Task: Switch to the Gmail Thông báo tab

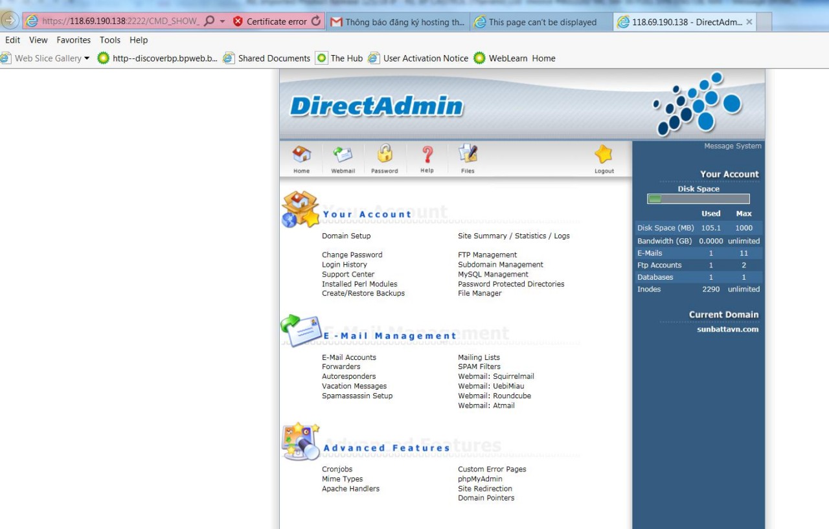Action: point(398,22)
